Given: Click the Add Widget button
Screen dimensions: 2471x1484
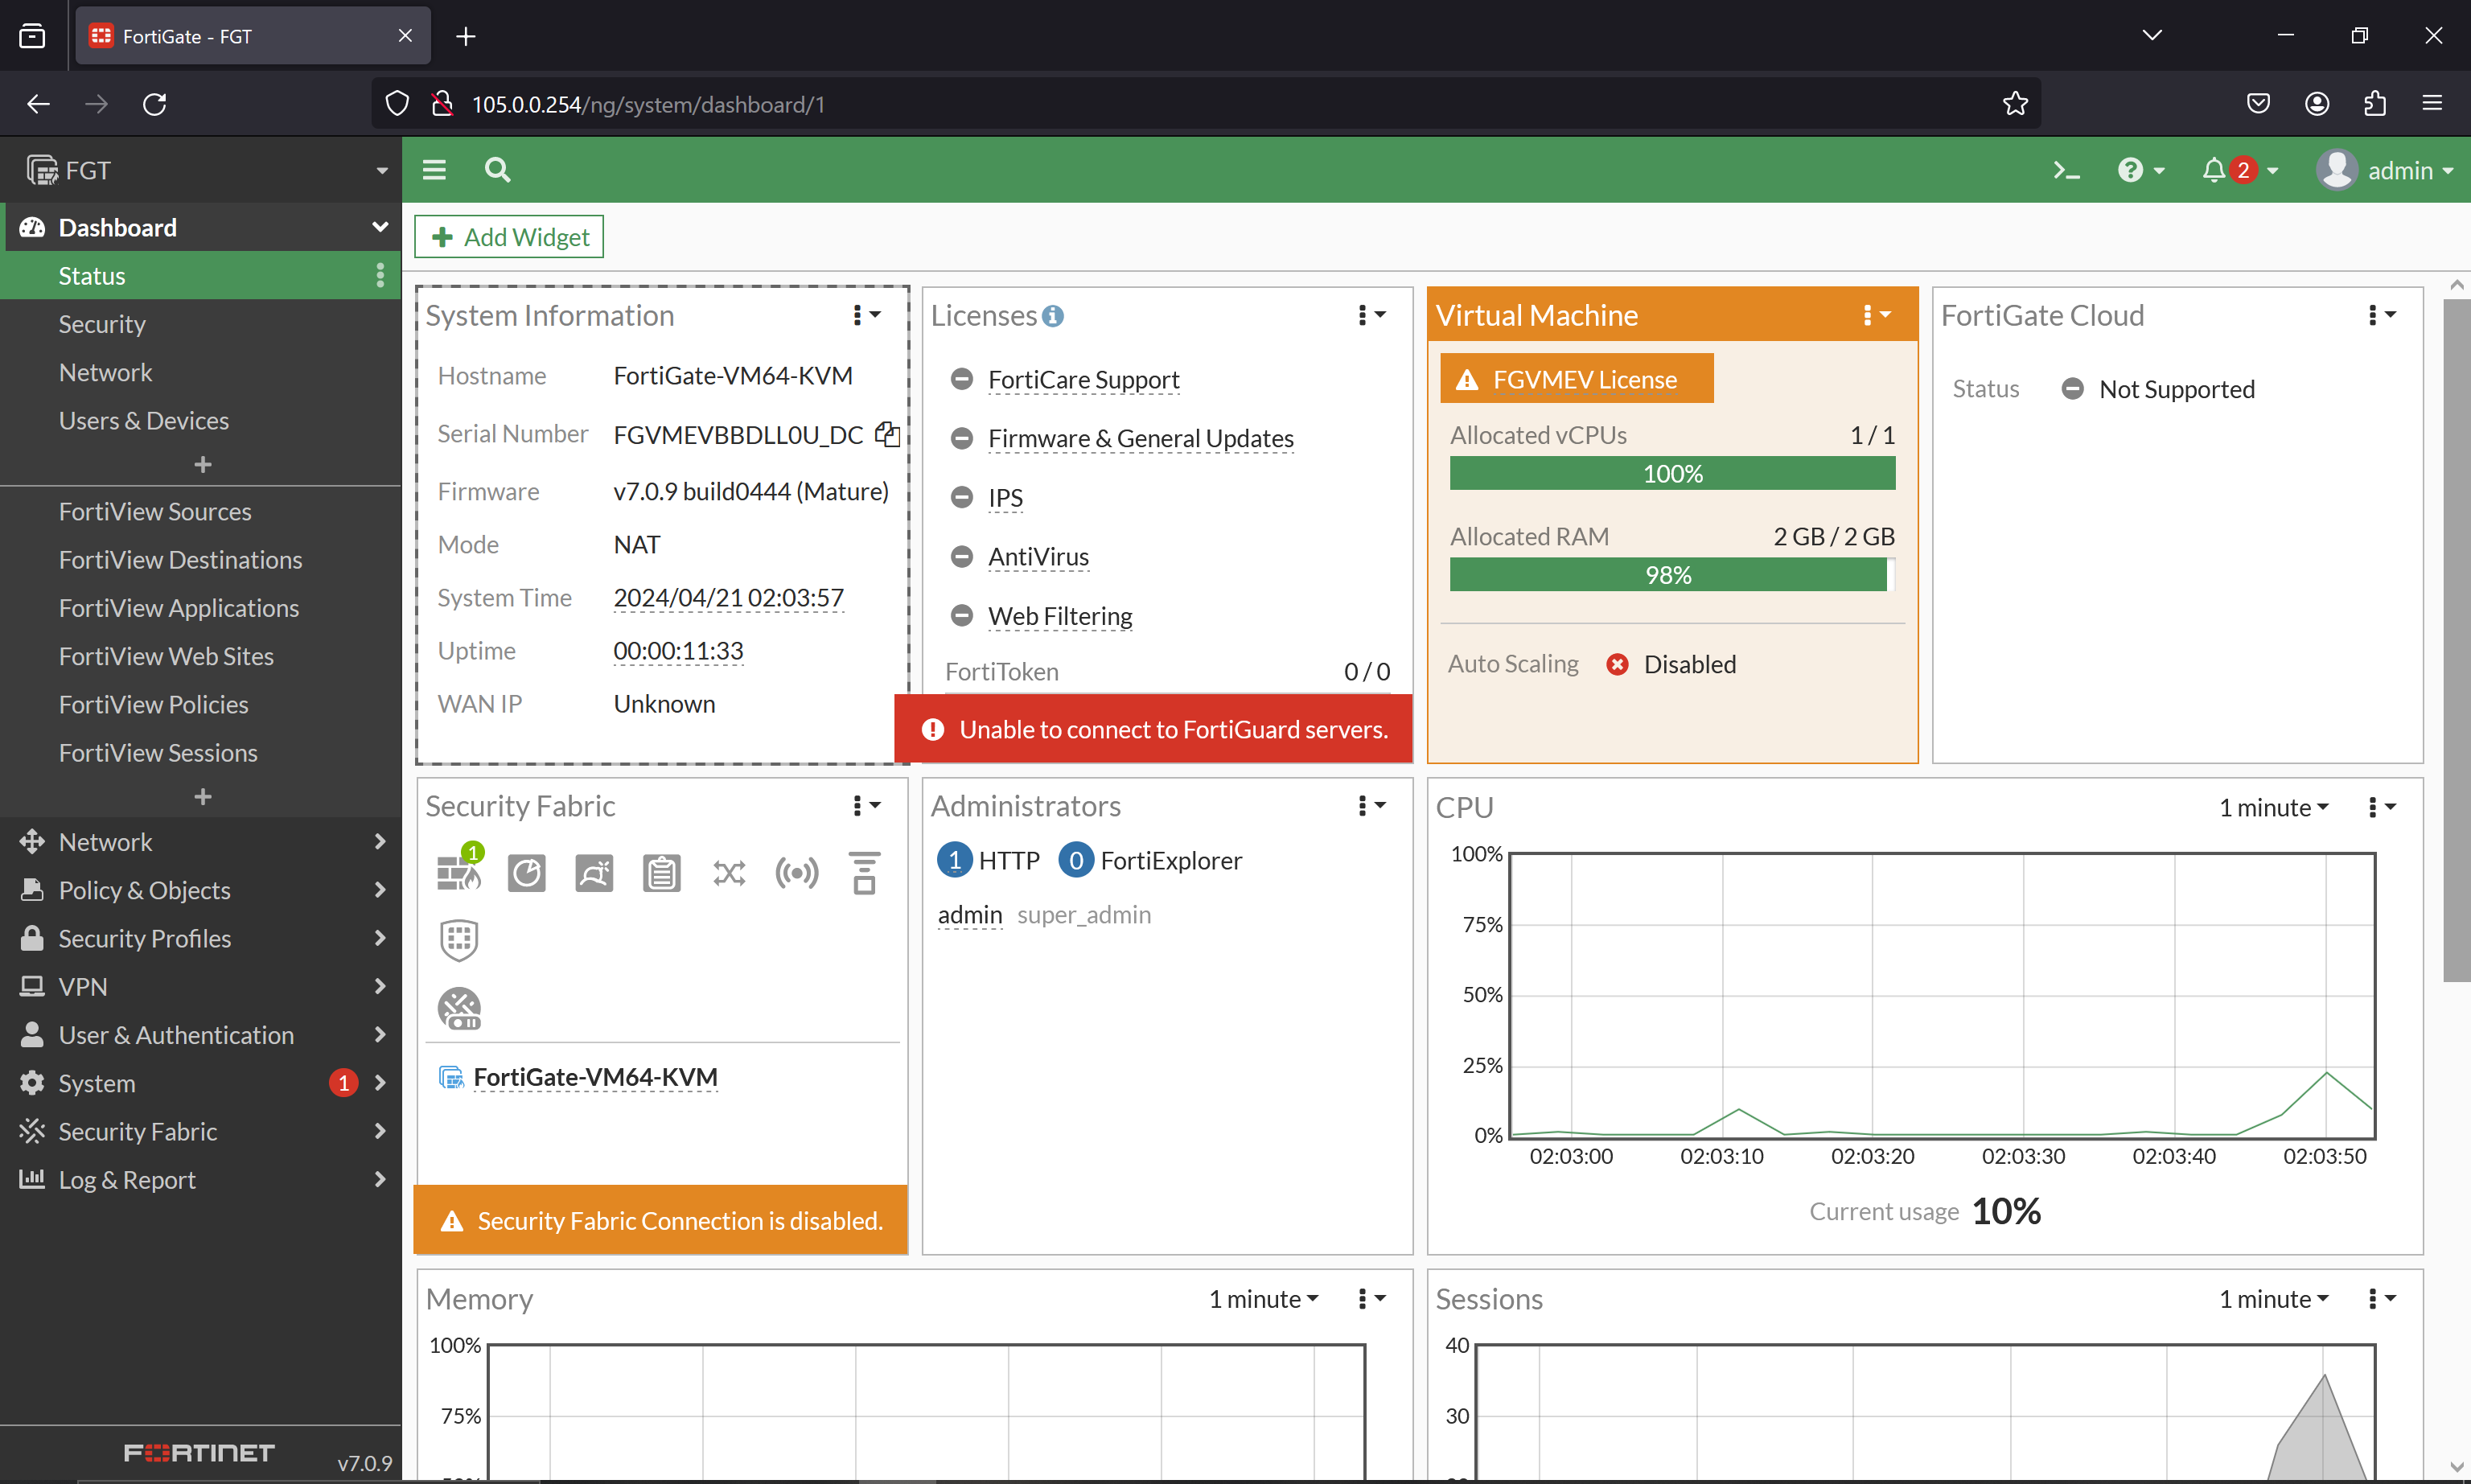Looking at the screenshot, I should pos(508,236).
